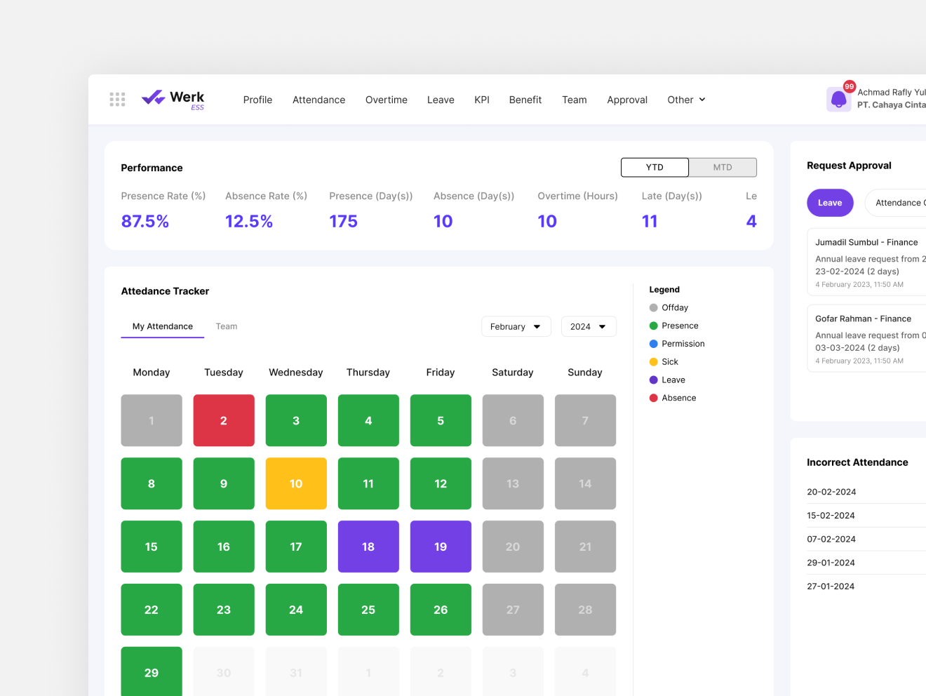
Task: Open the 2024 year dropdown
Action: point(589,326)
